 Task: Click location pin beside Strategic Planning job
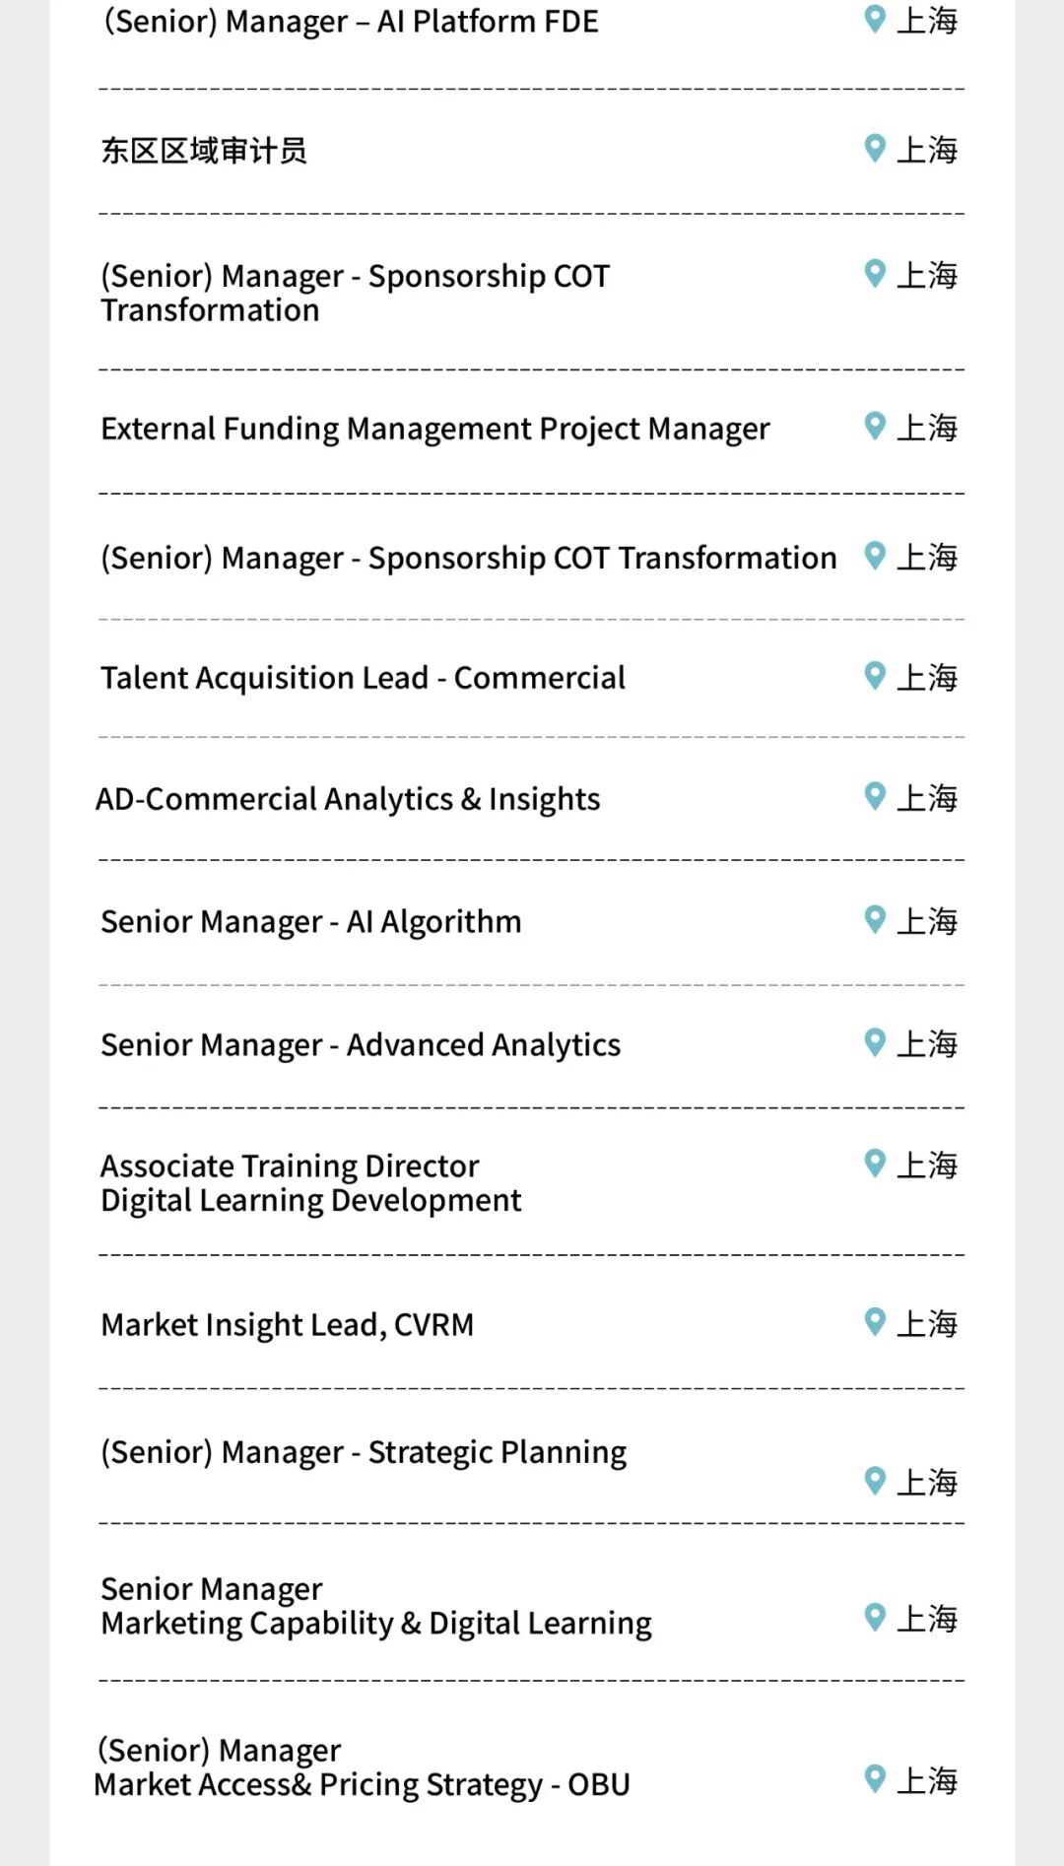874,1481
